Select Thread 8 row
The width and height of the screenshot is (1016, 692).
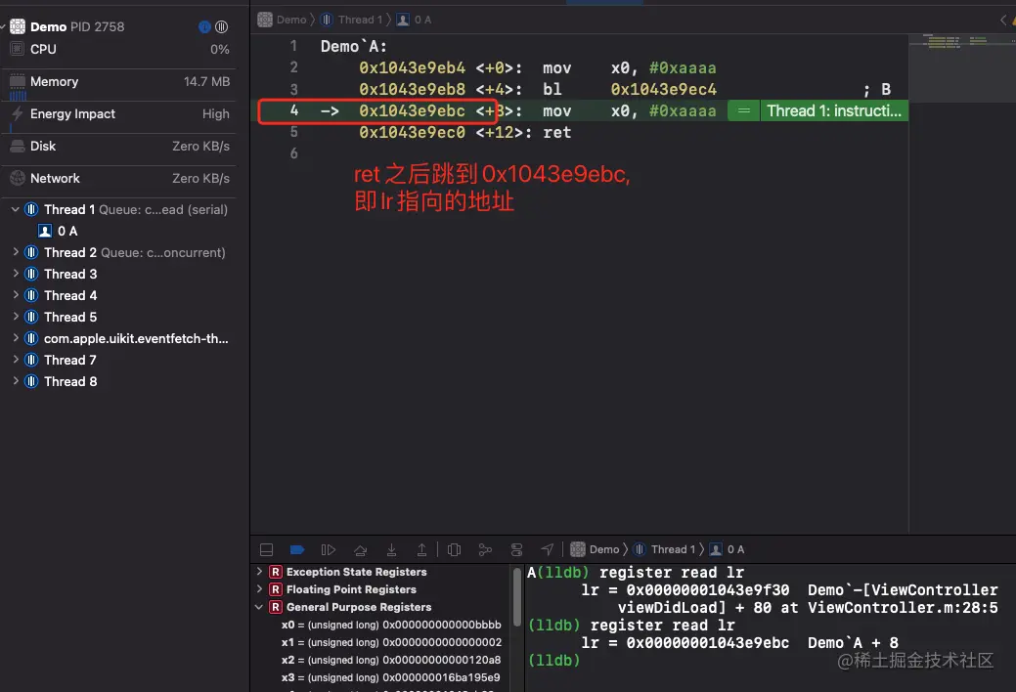point(119,381)
